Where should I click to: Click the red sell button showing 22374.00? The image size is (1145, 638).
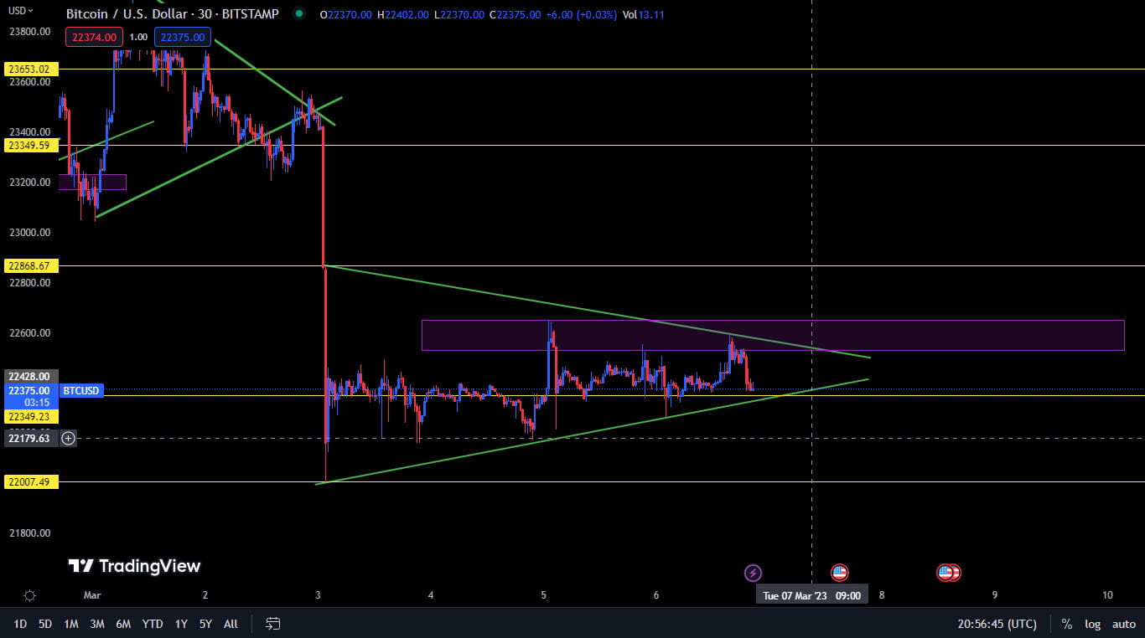tap(93, 37)
